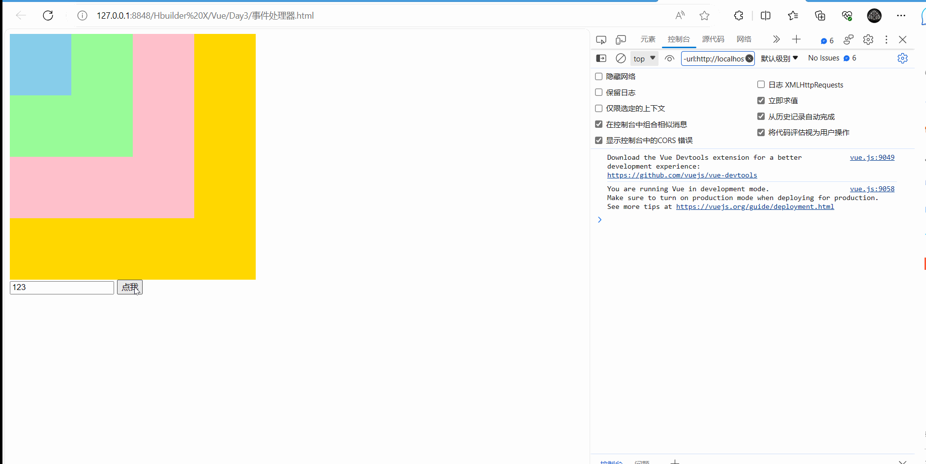Go back with browser back arrow

coord(21,16)
